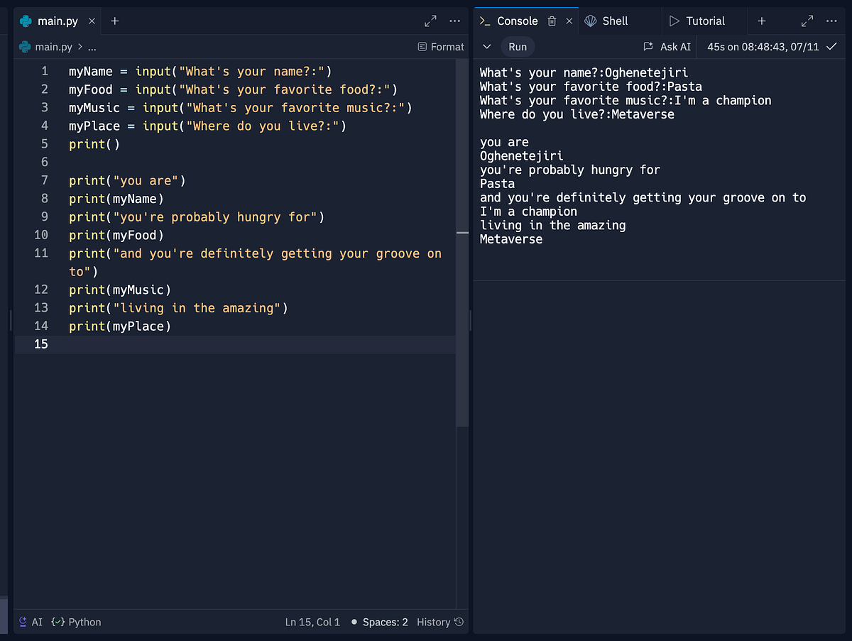Viewport: 852px width, 641px height.
Task: Clear the Console using the trash icon
Action: coord(553,21)
